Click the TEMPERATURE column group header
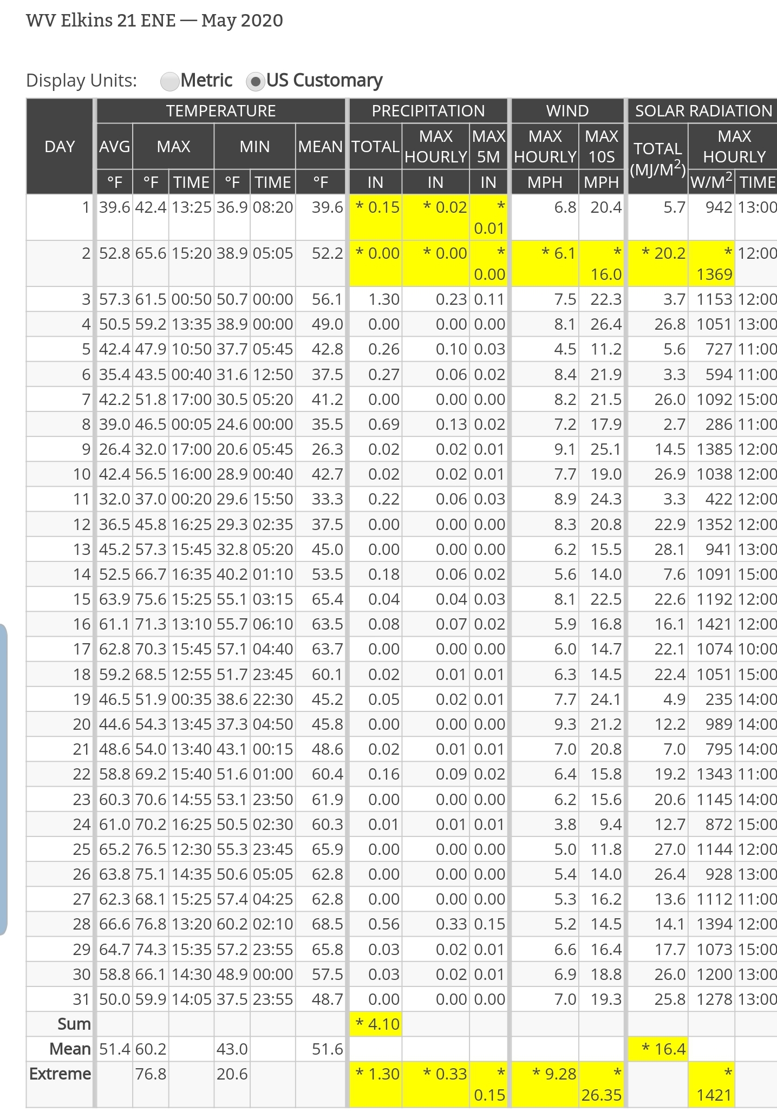Screen dimensions: 777x1118 click(x=220, y=110)
